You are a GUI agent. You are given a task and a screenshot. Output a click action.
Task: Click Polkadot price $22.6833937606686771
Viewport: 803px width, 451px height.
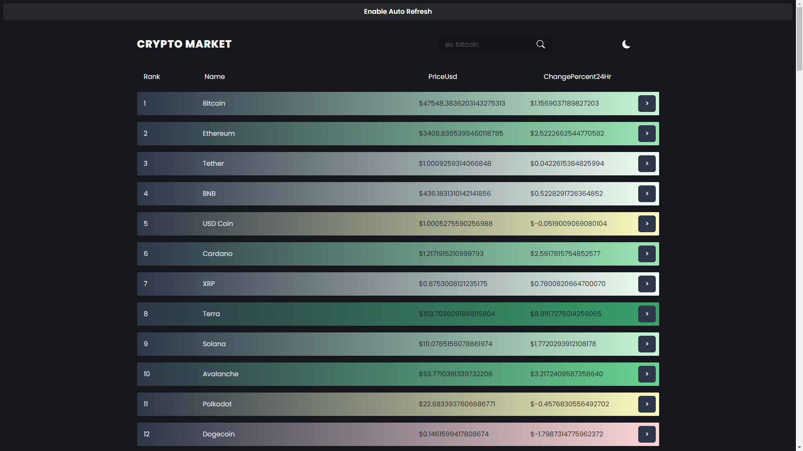pyautogui.click(x=457, y=404)
